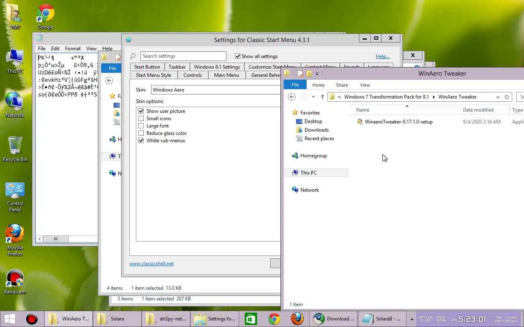Select the Network desktop icon
Viewport: 524px width, 327px height.
pos(15,105)
